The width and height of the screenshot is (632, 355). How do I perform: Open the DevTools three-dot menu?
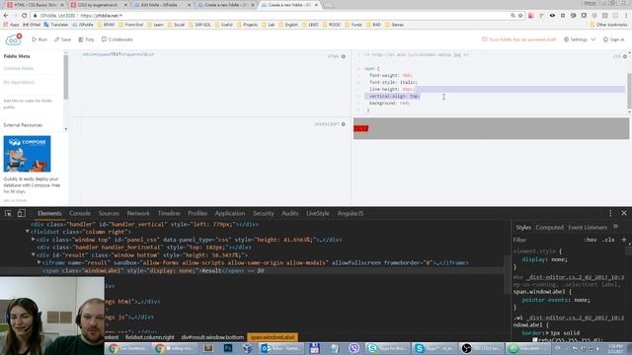coord(610,213)
